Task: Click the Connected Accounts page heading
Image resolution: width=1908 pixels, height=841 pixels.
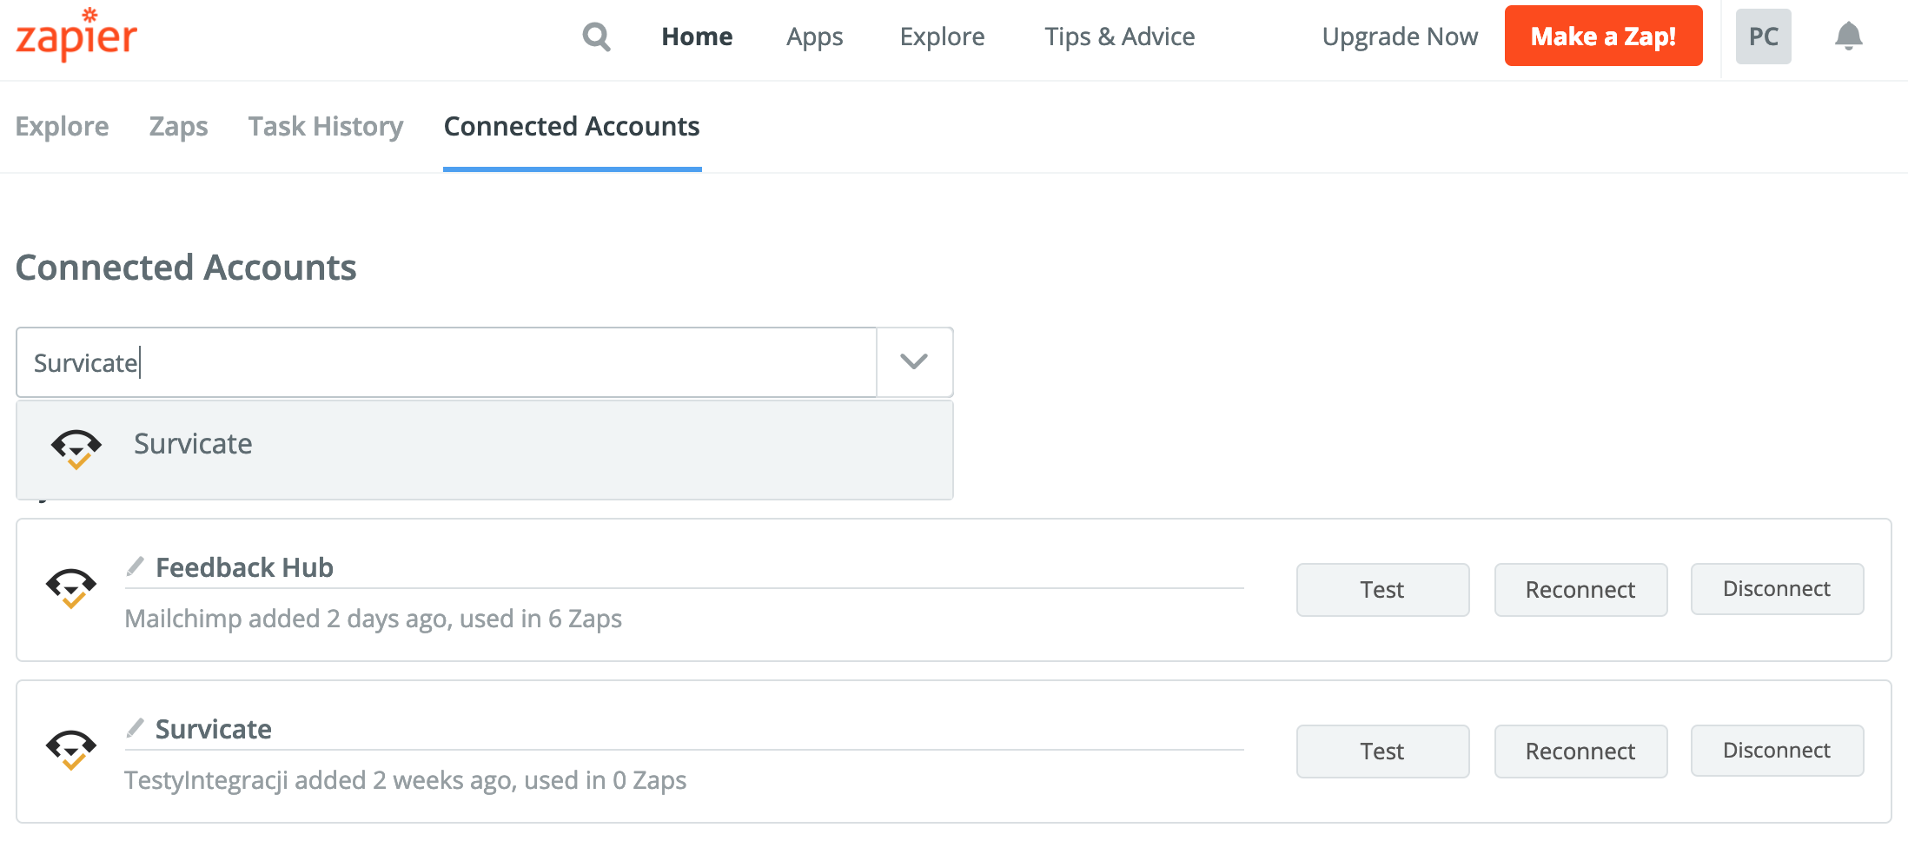Action: (x=186, y=268)
